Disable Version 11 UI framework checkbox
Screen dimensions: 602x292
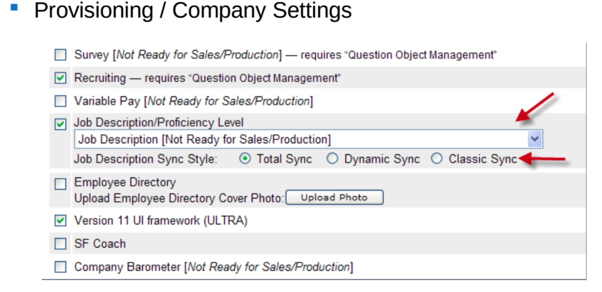coord(60,221)
